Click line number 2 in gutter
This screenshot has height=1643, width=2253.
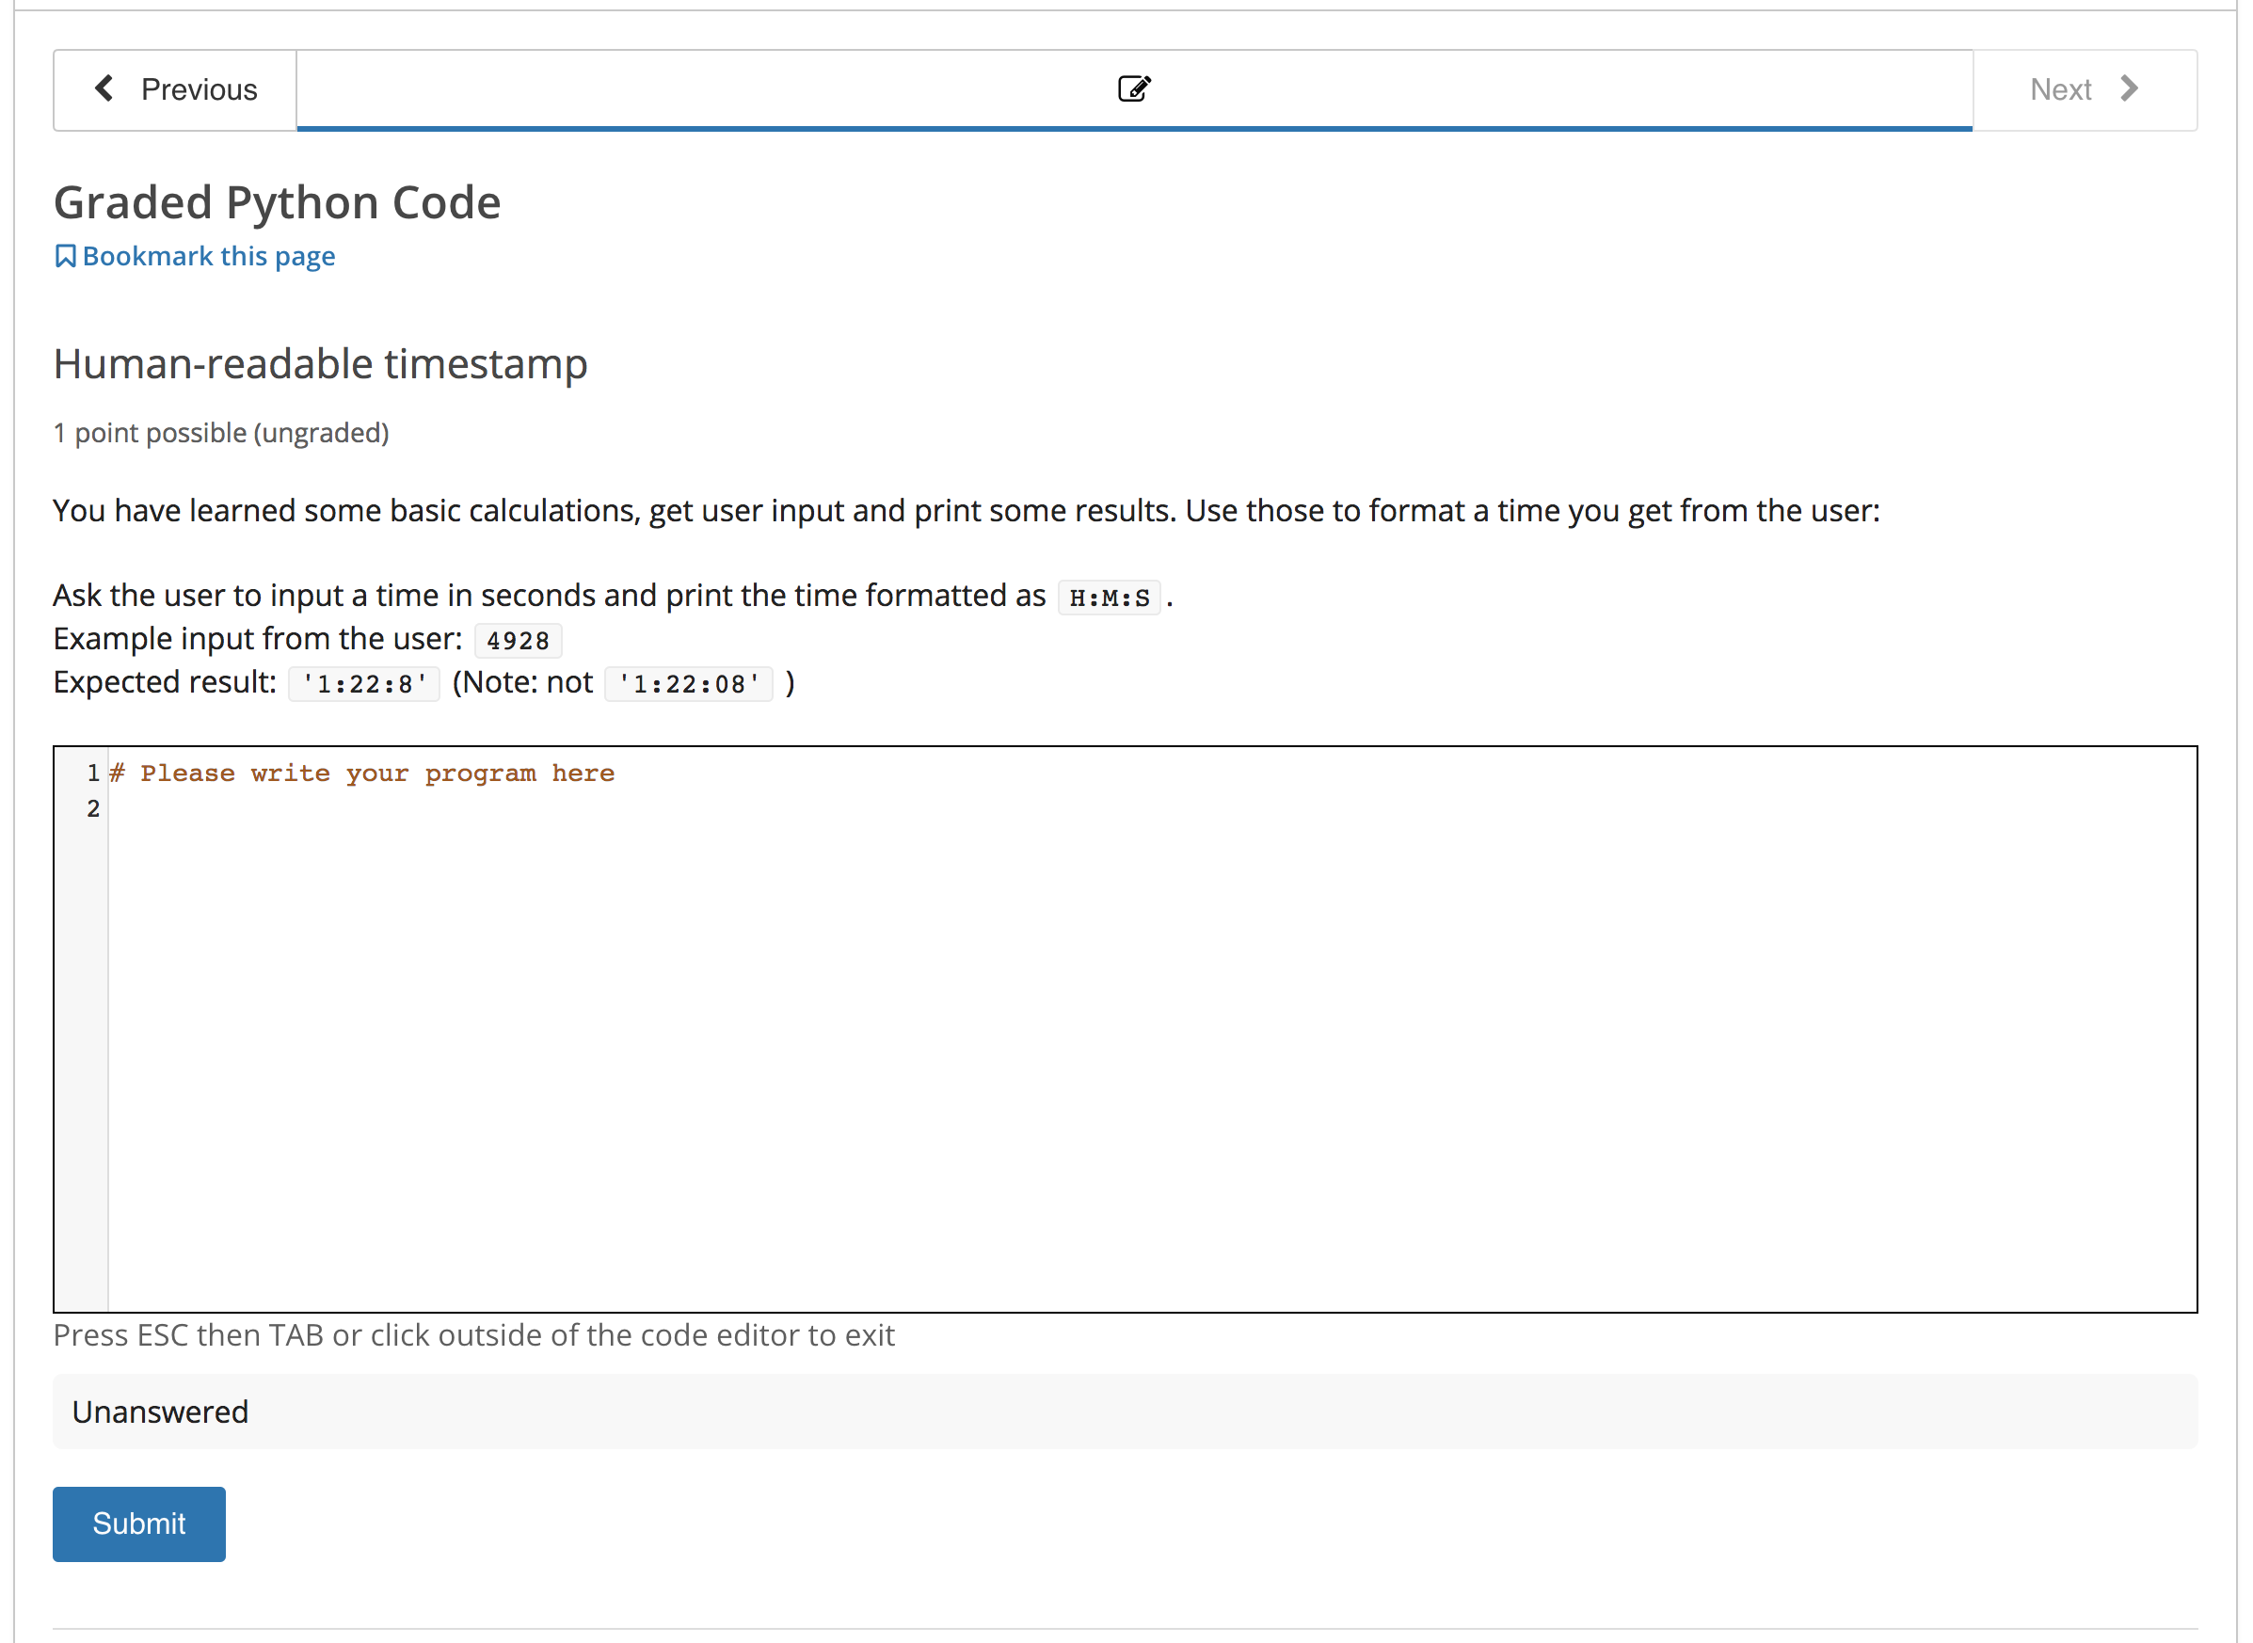click(92, 808)
